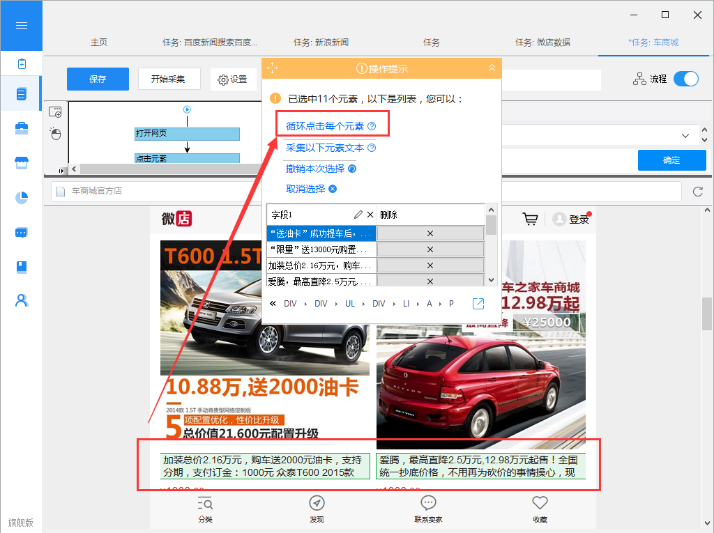Screen dimensions: 714x533
Task: Click the mouse pointer mode icon
Action: 55,133
